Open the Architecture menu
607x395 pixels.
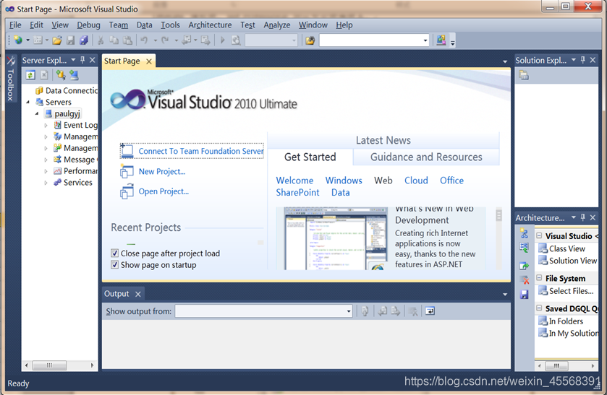click(210, 25)
